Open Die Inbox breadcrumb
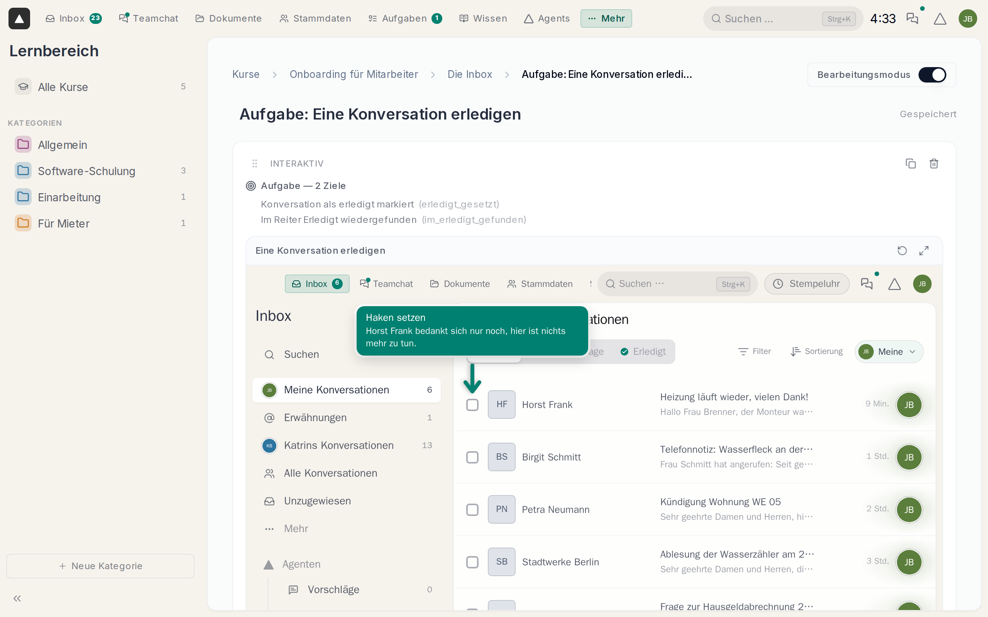 click(x=470, y=74)
